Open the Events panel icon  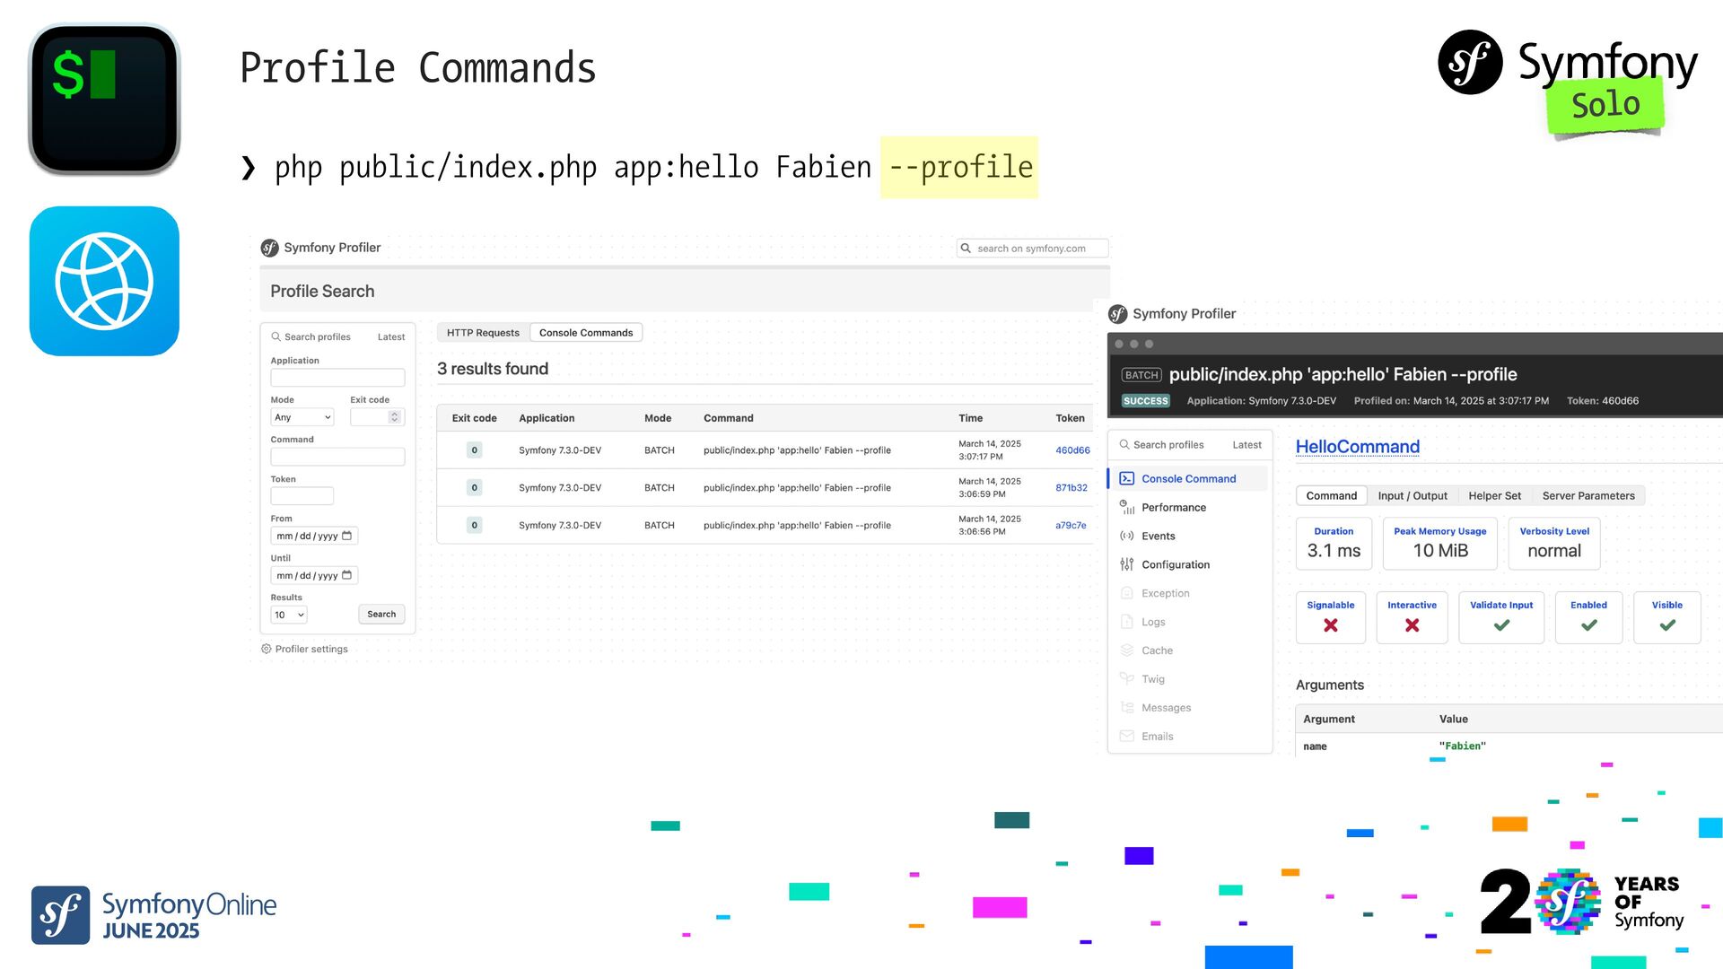[x=1127, y=537]
